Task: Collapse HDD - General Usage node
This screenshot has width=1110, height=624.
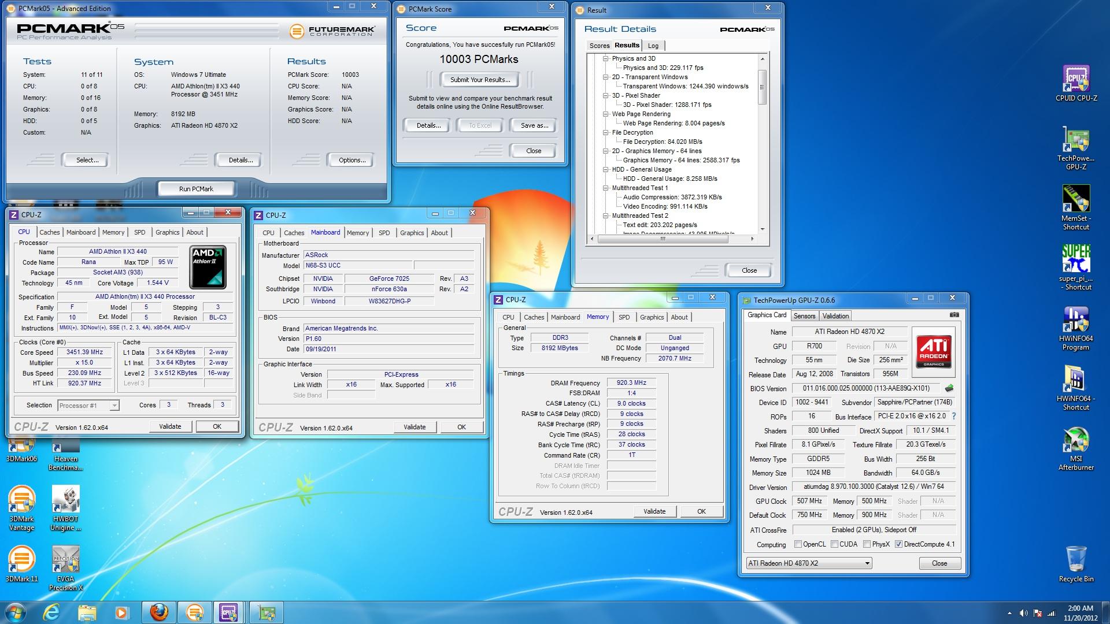Action: click(x=606, y=169)
